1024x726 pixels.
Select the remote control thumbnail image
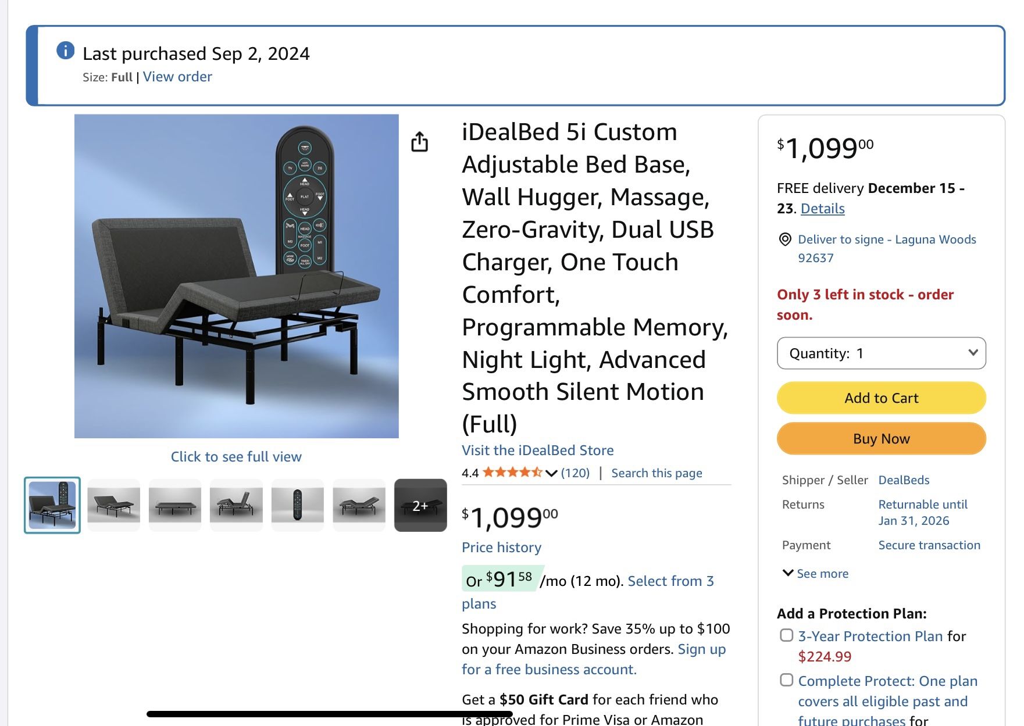click(298, 504)
